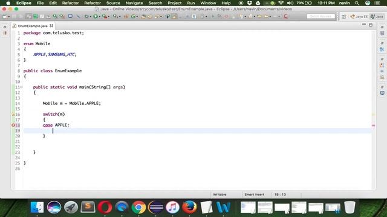Collapse the main method fold marker on line 11
This screenshot has height=217, width=387.
(x=22, y=87)
